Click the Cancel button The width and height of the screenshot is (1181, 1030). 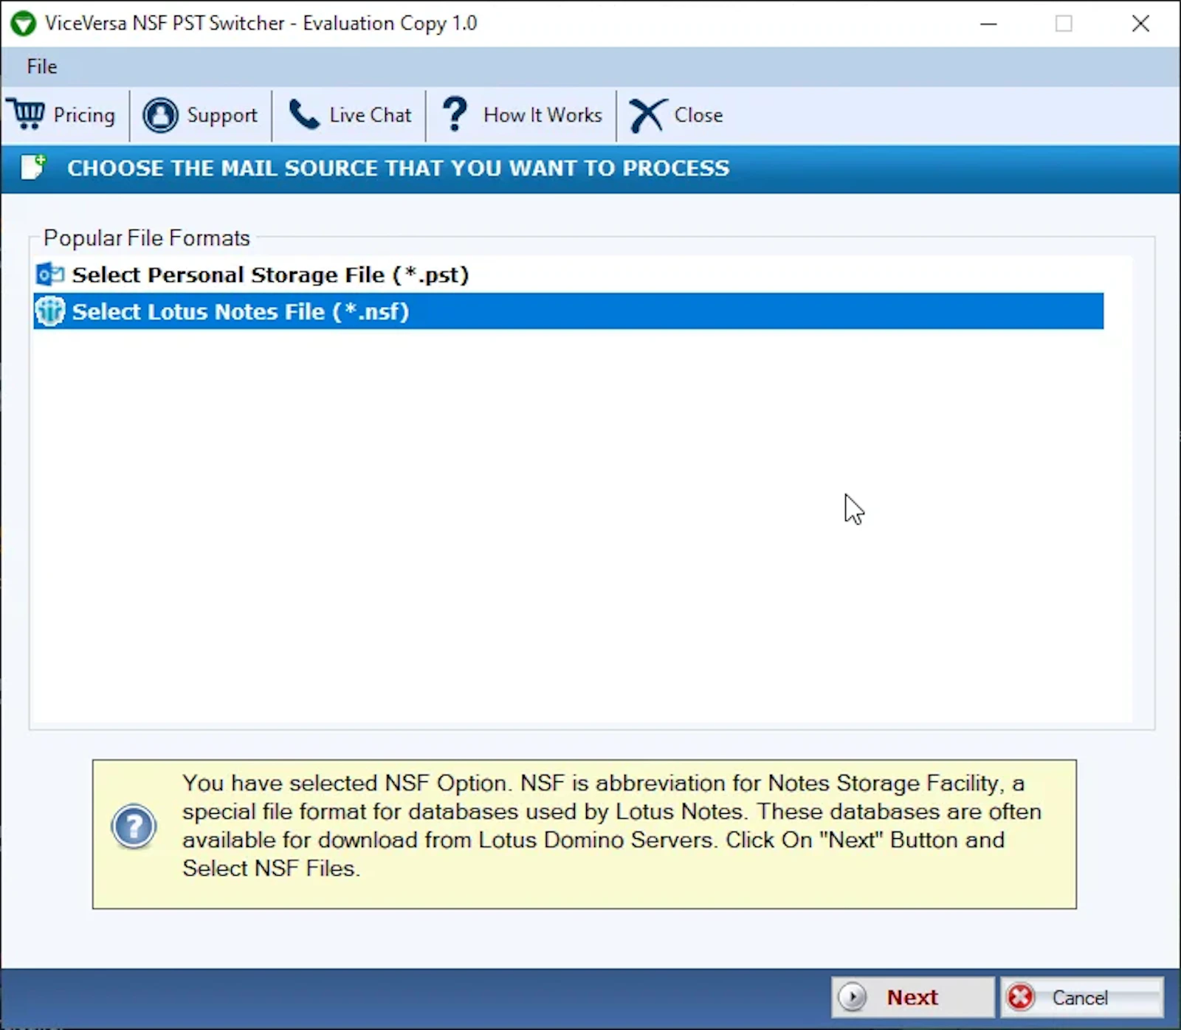[1082, 998]
